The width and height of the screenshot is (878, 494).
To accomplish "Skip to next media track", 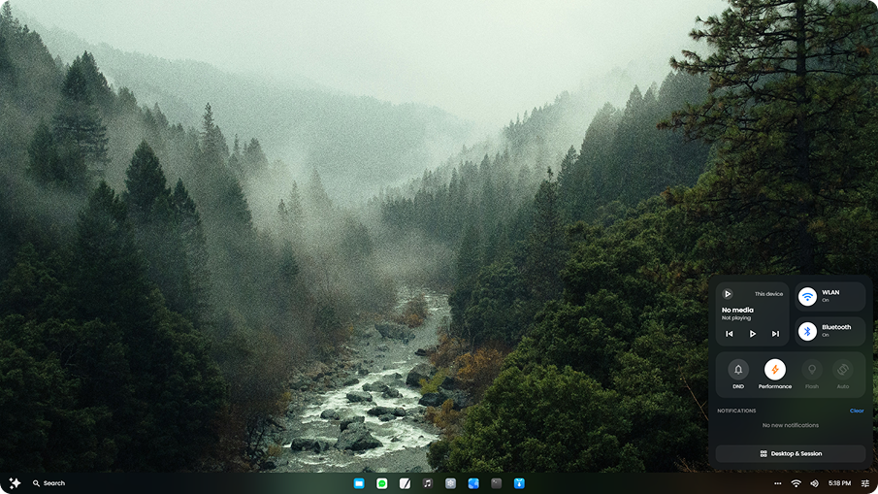I will tap(775, 334).
